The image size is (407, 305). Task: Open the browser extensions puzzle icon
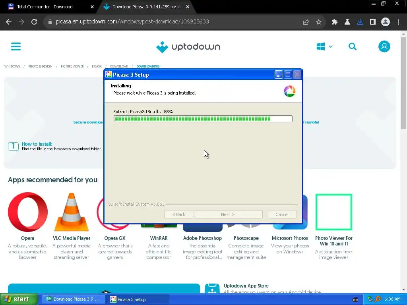tap(334, 22)
